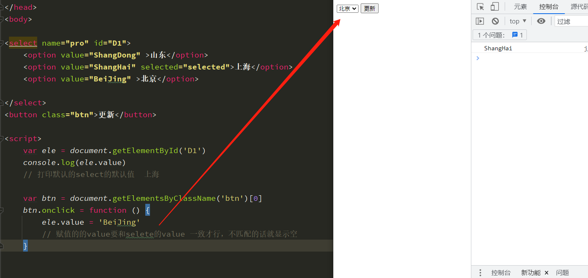Open the 1 个问题 issues badge
This screenshot has height=278, width=588.
500,35
